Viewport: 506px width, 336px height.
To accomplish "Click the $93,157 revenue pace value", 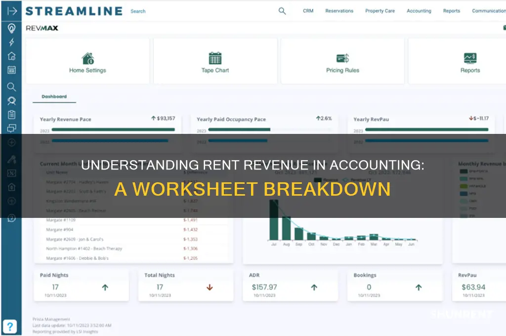I will 166,119.
